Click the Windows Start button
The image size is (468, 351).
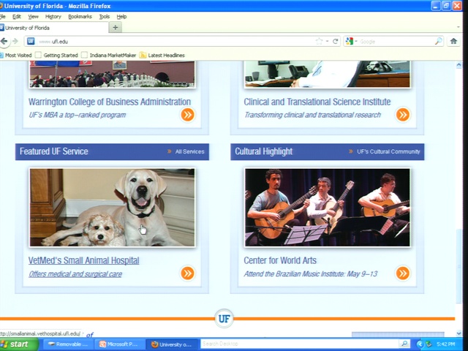pyautogui.click(x=18, y=344)
